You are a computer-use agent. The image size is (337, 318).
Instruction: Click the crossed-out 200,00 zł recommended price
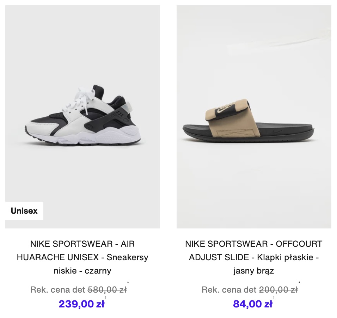click(278, 290)
